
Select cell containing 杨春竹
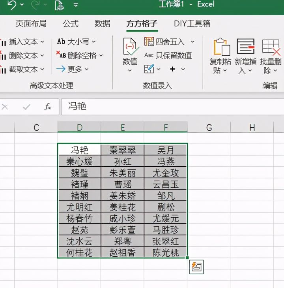coord(79,218)
